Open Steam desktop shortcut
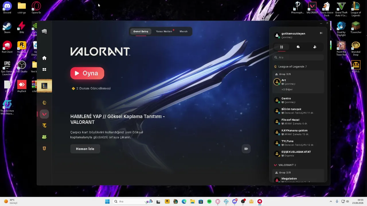Viewport: 367px width, 206px height. (x=7, y=28)
